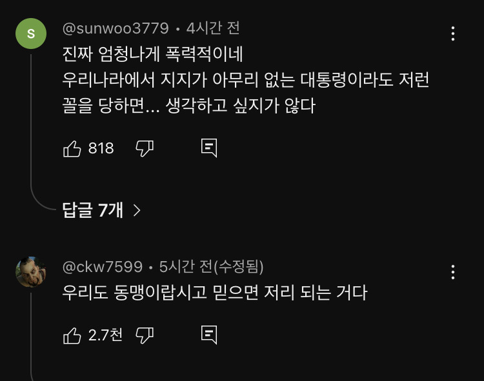Screen dimensions: 484x381
Task: Dislike the comment by @ckw7599
Action: coord(145,335)
